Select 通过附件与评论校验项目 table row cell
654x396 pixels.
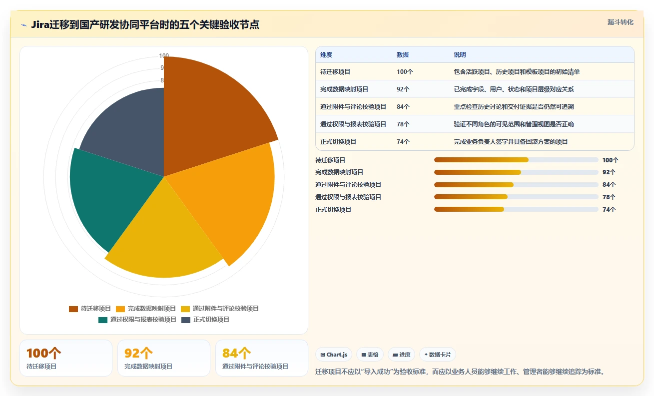point(353,107)
